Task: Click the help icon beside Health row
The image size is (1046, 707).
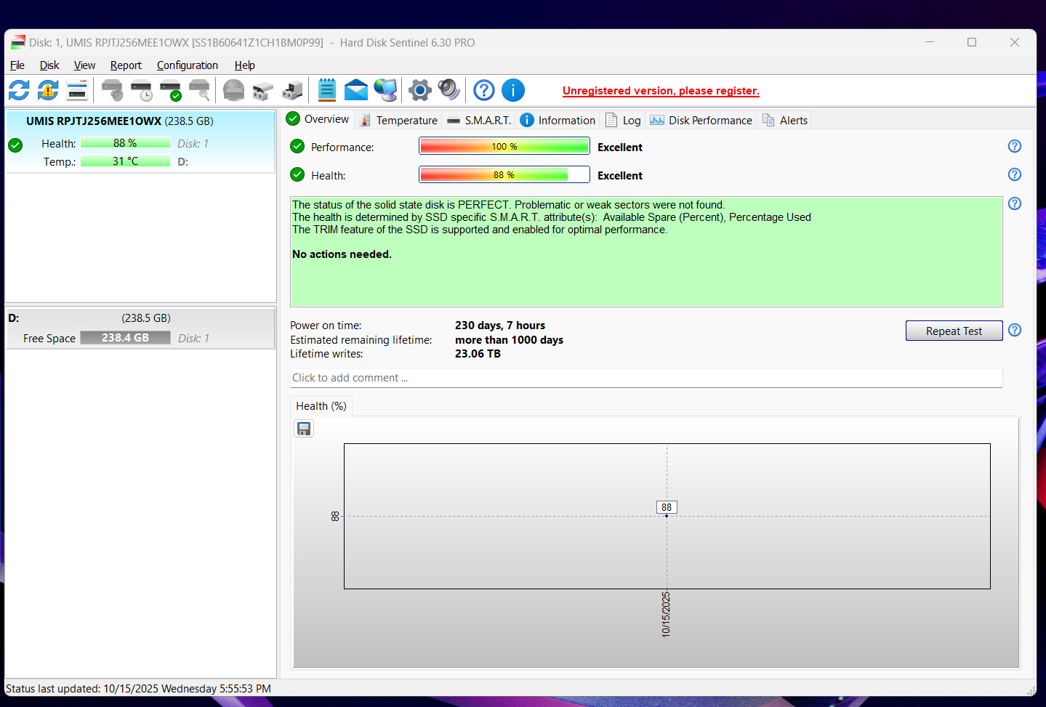Action: click(1015, 174)
